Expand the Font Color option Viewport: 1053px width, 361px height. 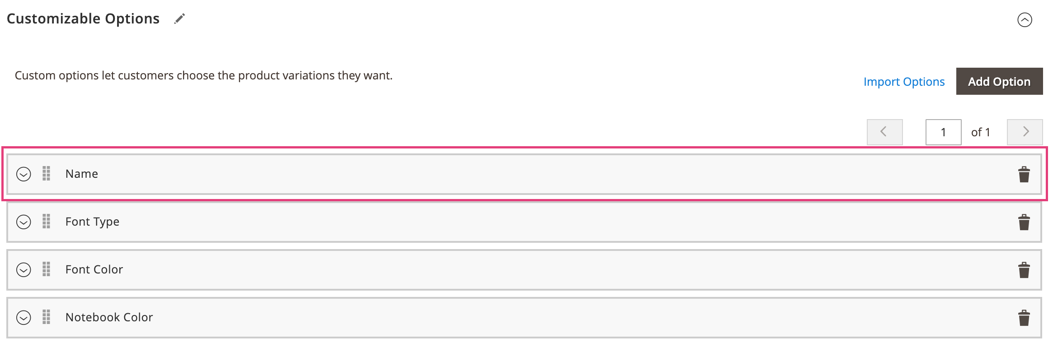click(24, 270)
